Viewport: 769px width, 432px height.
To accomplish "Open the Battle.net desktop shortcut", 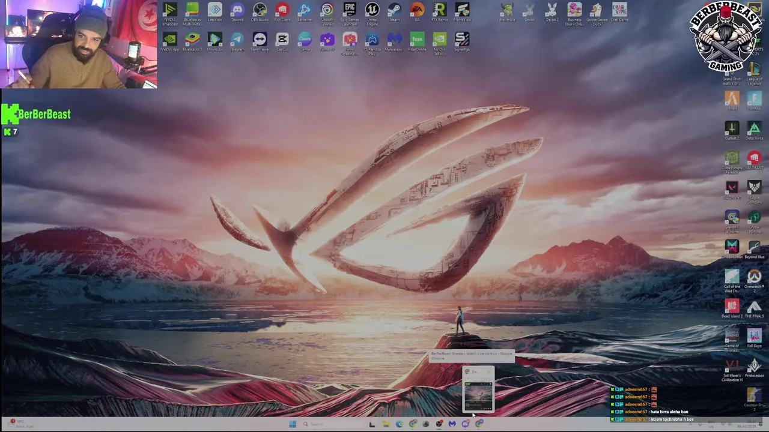I will [305, 13].
